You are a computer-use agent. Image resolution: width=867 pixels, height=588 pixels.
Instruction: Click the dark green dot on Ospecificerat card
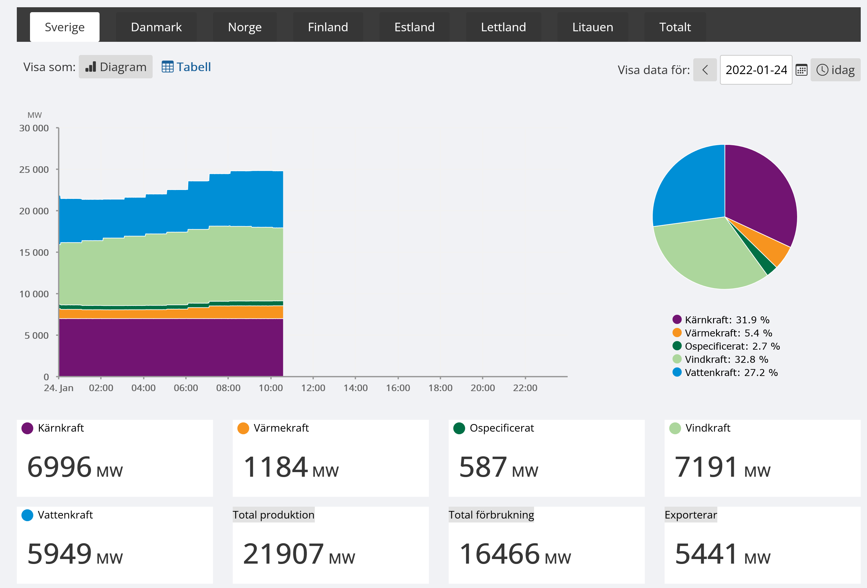click(459, 428)
